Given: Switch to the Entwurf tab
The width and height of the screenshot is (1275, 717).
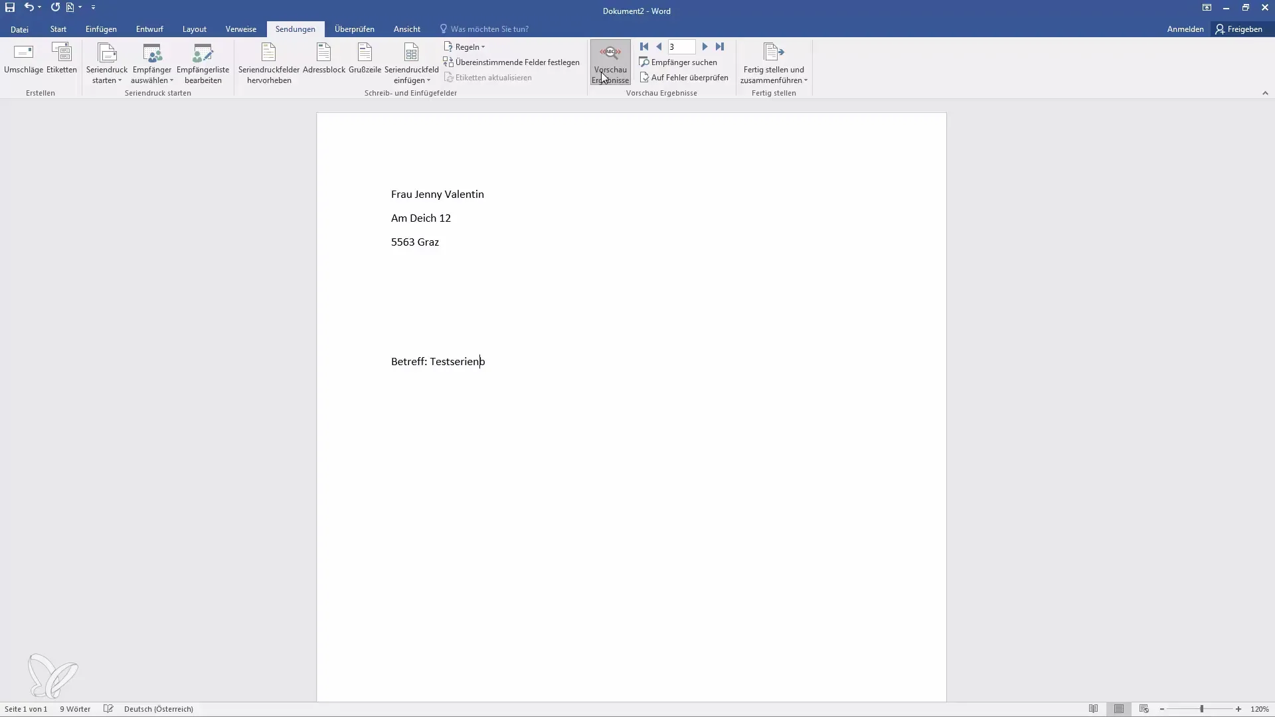Looking at the screenshot, I should 149,29.
